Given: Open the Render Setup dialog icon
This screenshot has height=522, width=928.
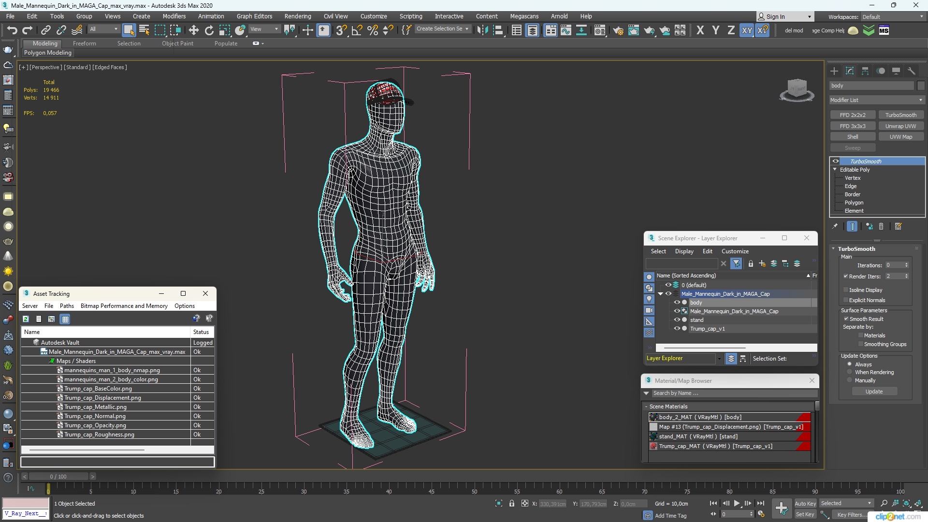Looking at the screenshot, I should click(618, 30).
